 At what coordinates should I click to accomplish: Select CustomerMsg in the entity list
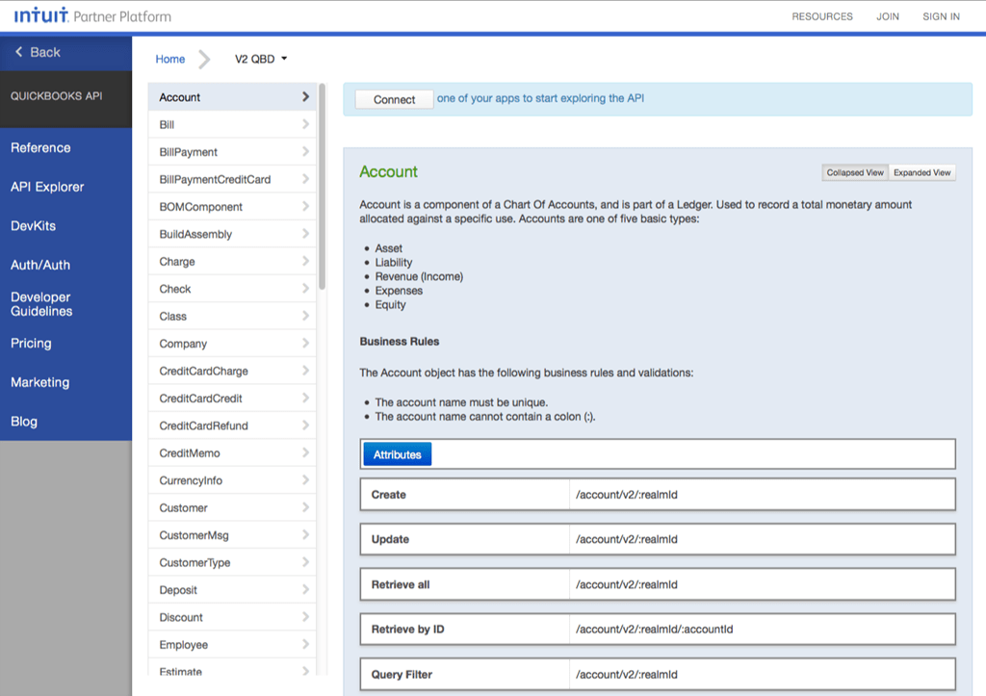[x=232, y=535]
